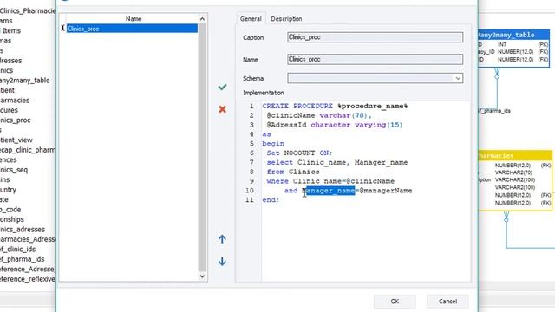Click the @clinicName varchar(70) line
The height and width of the screenshot is (312, 555).
pos(319,115)
